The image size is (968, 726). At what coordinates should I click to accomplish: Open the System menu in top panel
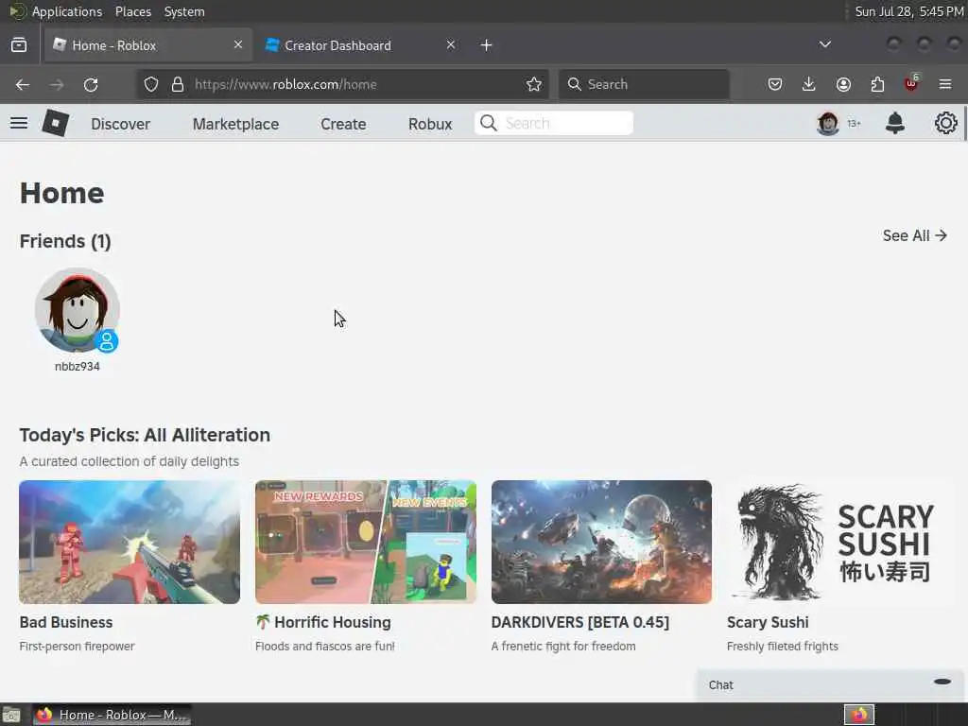click(x=184, y=11)
